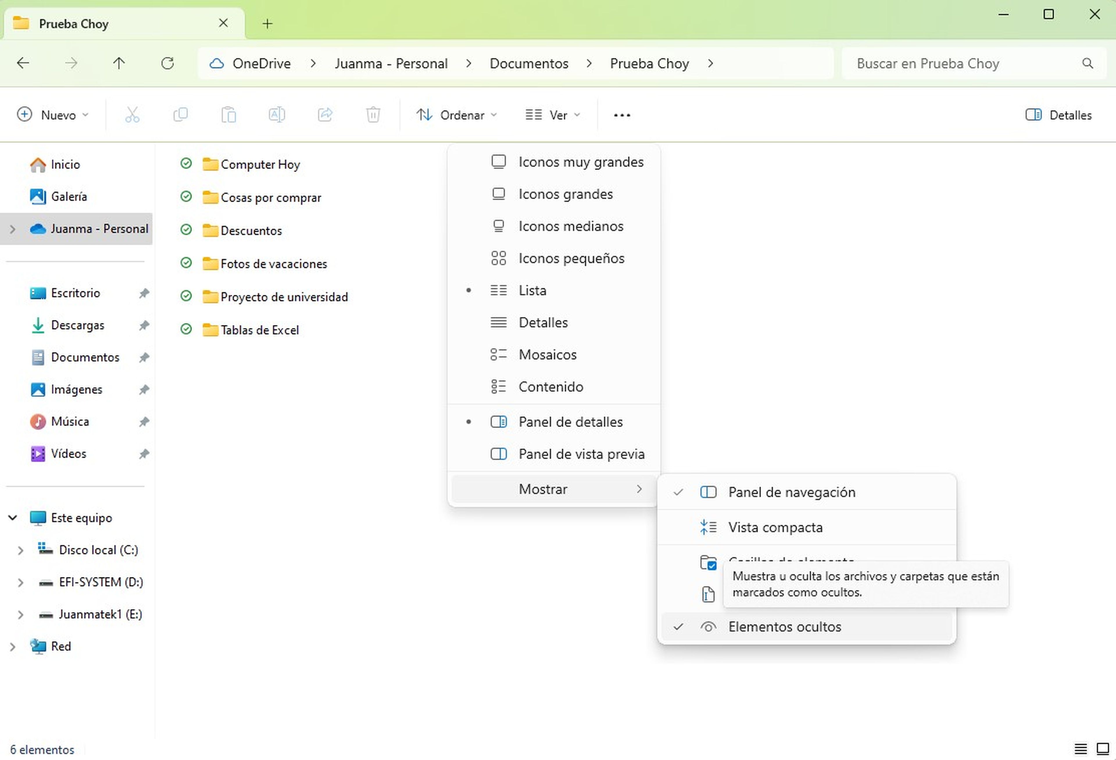Go up one folder level
Image resolution: width=1116 pixels, height=760 pixels.
pyautogui.click(x=119, y=63)
